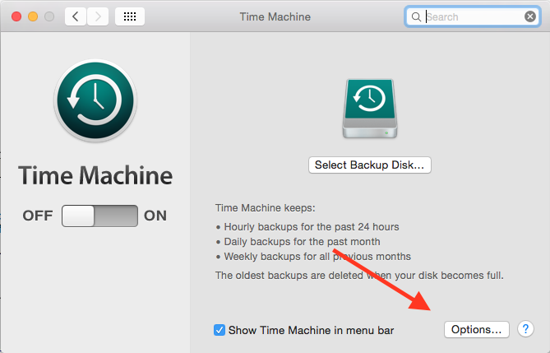Viewport: 550px width, 353px height.
Task: Click the back navigation arrow
Action: coord(76,16)
